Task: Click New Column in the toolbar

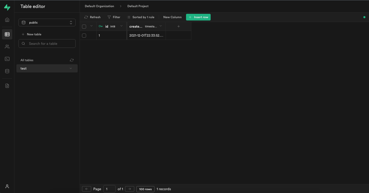Action: pyautogui.click(x=172, y=17)
